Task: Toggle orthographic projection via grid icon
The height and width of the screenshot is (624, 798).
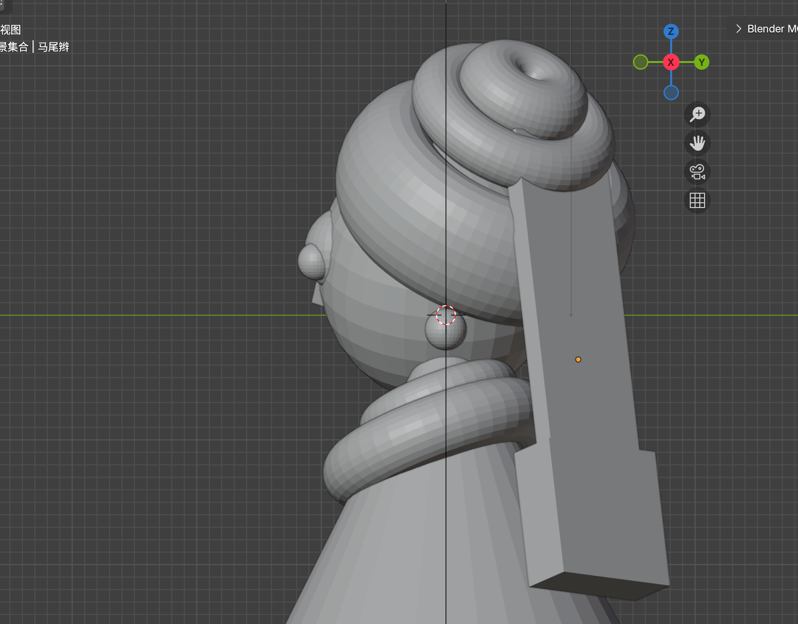Action: click(697, 201)
